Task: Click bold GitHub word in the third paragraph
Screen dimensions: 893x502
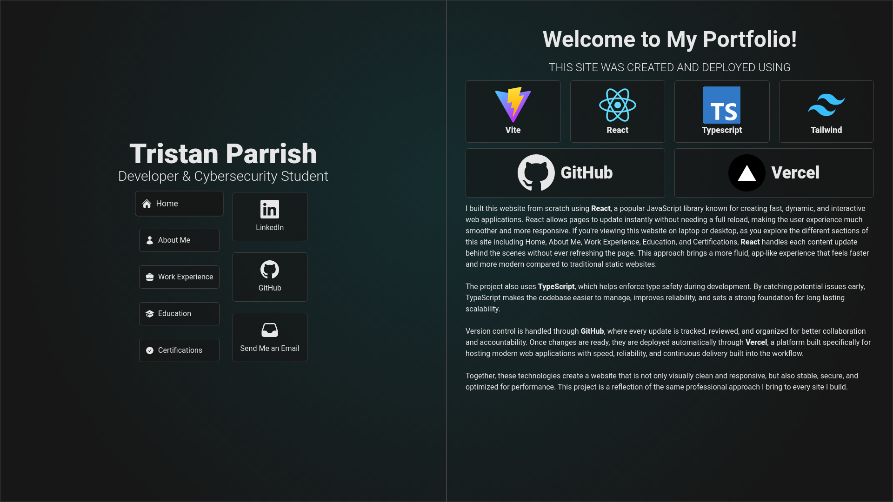Action: tap(592, 331)
